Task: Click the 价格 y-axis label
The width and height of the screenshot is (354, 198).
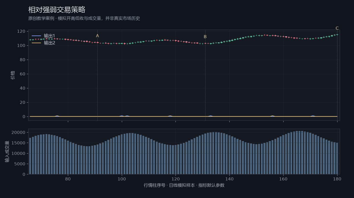Action: tap(13, 75)
